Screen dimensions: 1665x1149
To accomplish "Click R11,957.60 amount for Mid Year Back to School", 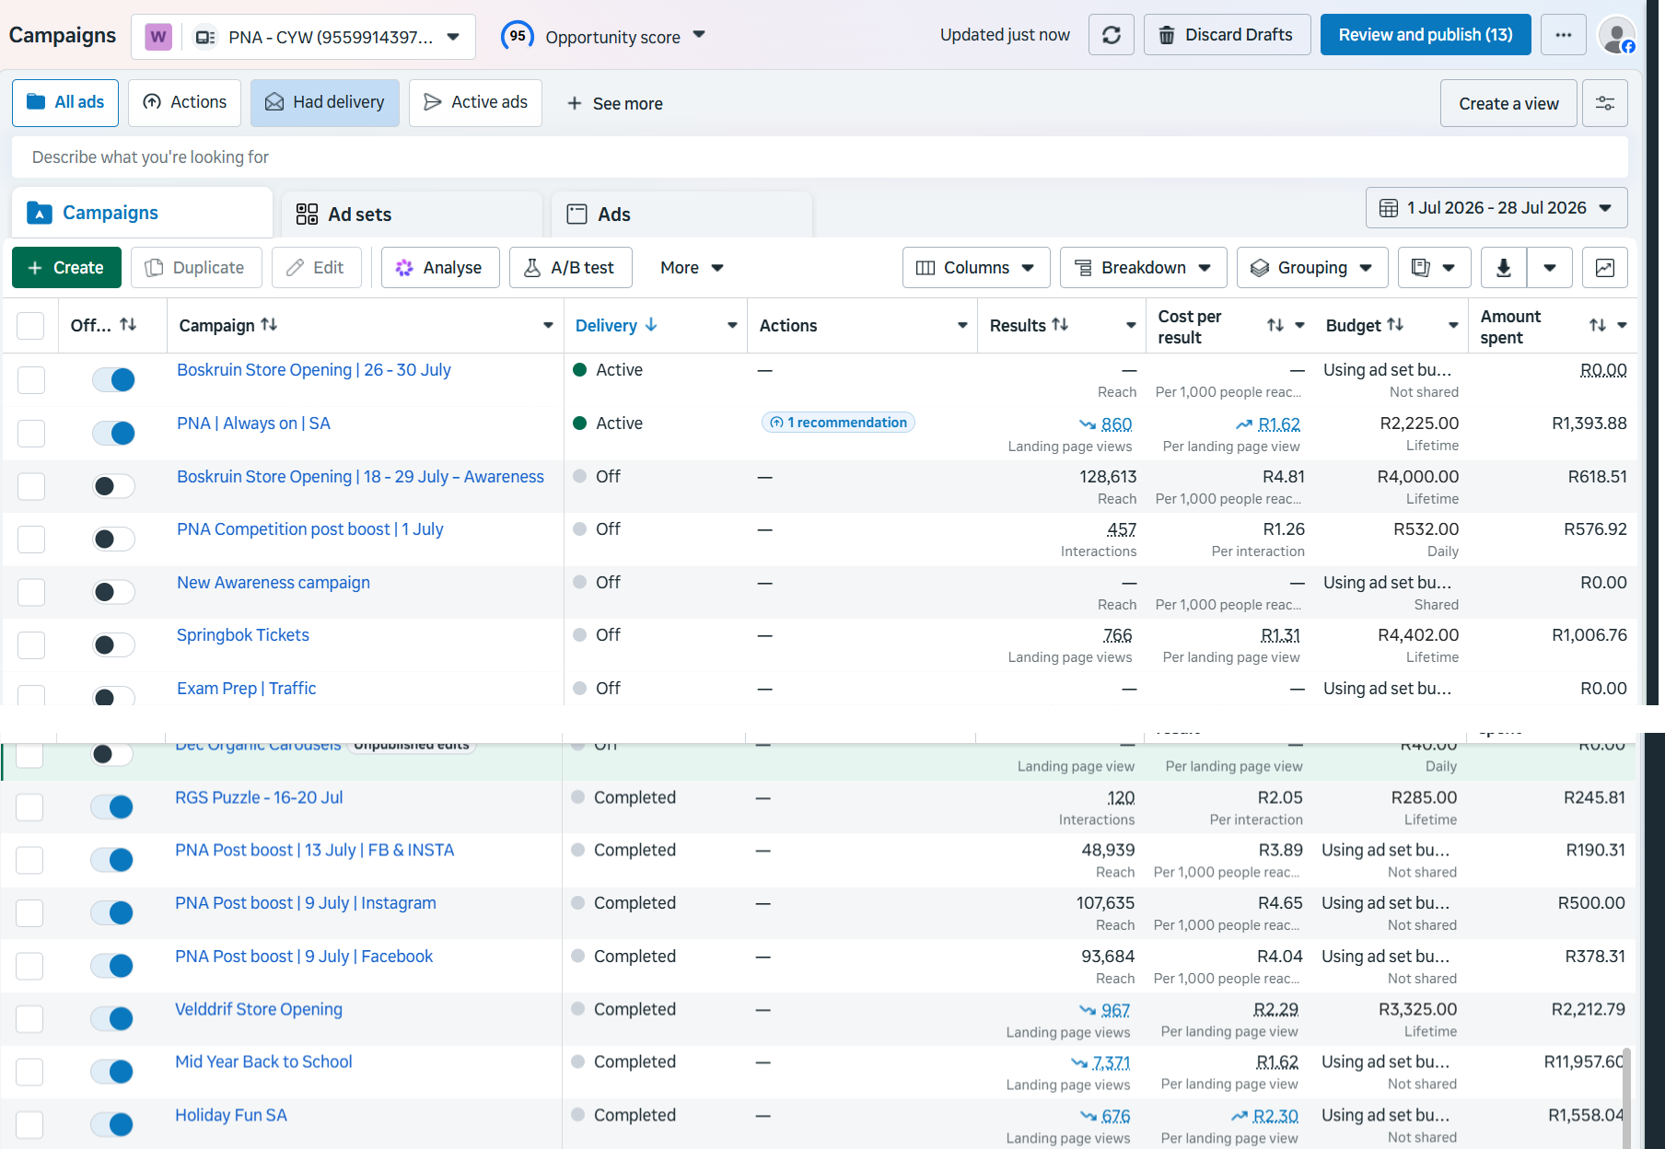I will [x=1584, y=1062].
